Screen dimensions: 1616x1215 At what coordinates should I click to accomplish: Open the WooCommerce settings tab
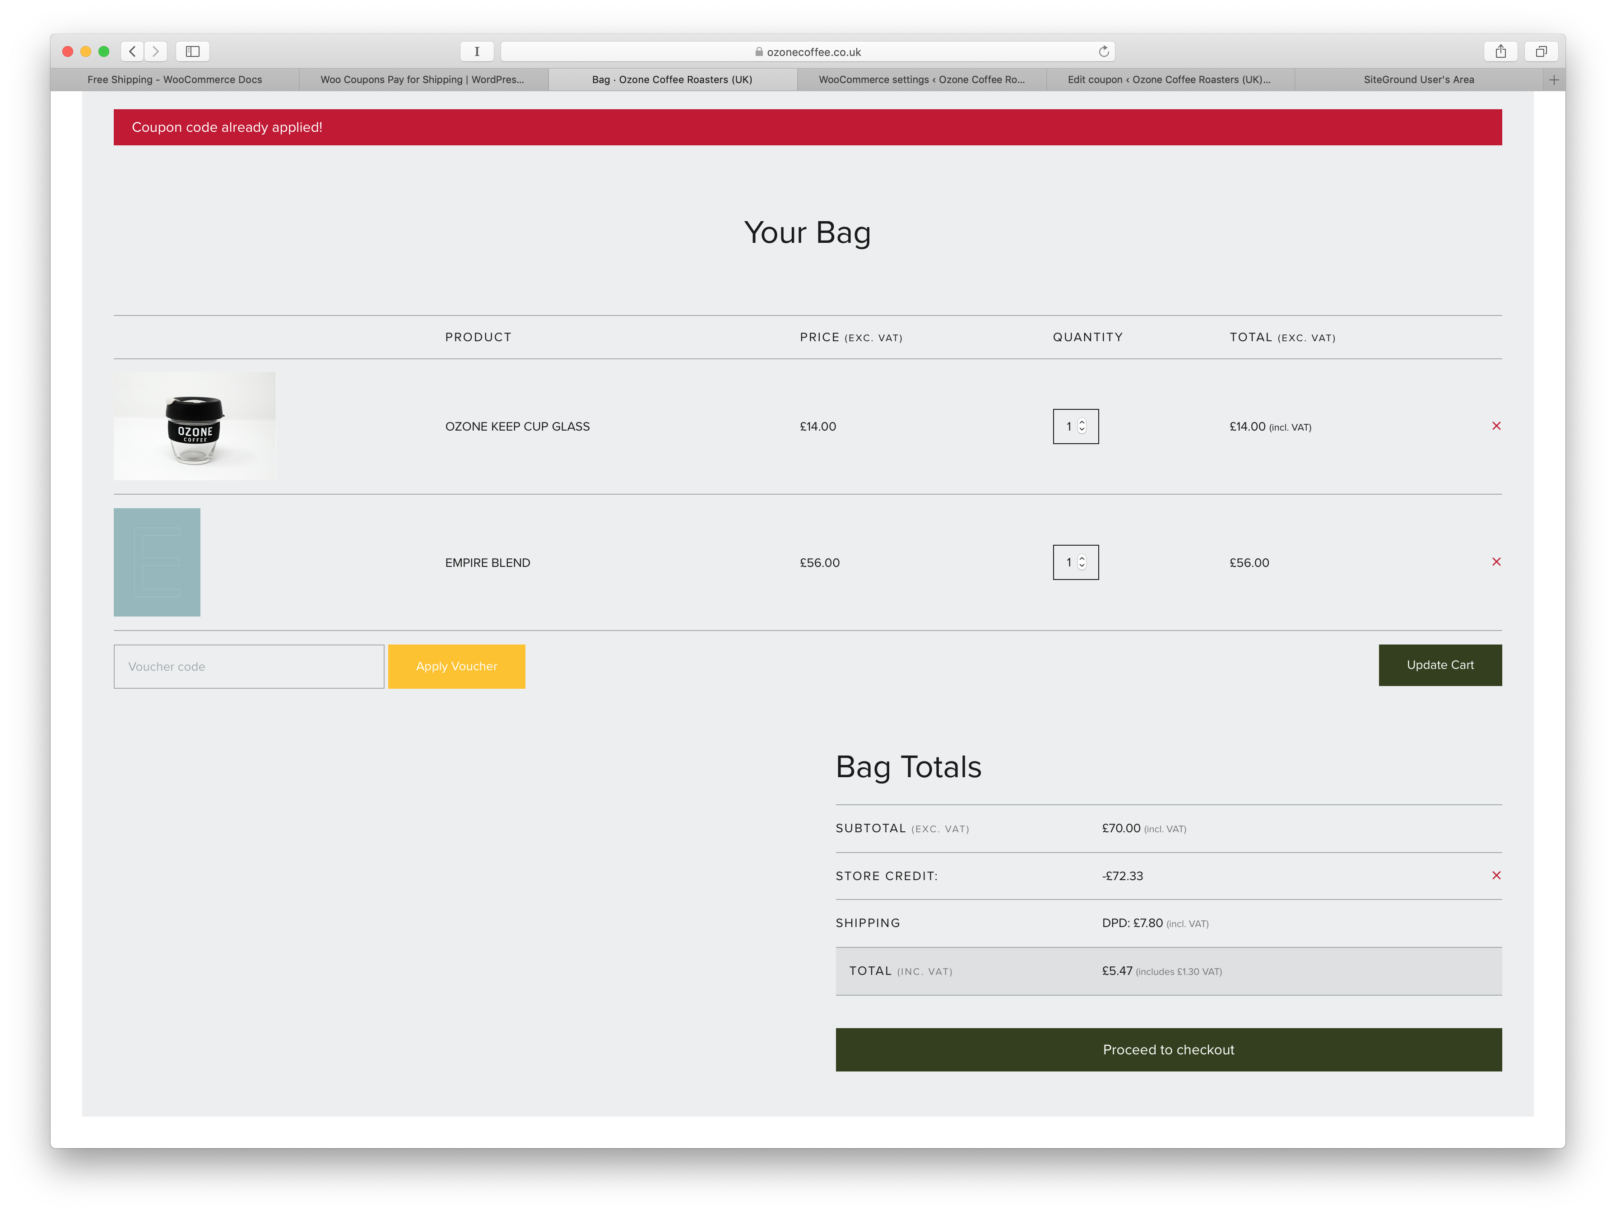(x=921, y=79)
